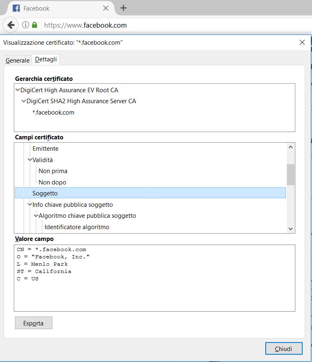Collapse the DigiCert High Assurance EV Root CA node
The height and width of the screenshot is (362, 312).
point(17,90)
